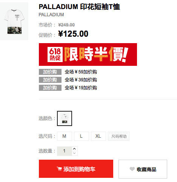Select size XL
Screen dimensions: 177x182
pos(99,136)
